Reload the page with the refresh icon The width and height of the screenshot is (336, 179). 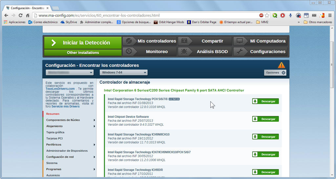coord(21,15)
